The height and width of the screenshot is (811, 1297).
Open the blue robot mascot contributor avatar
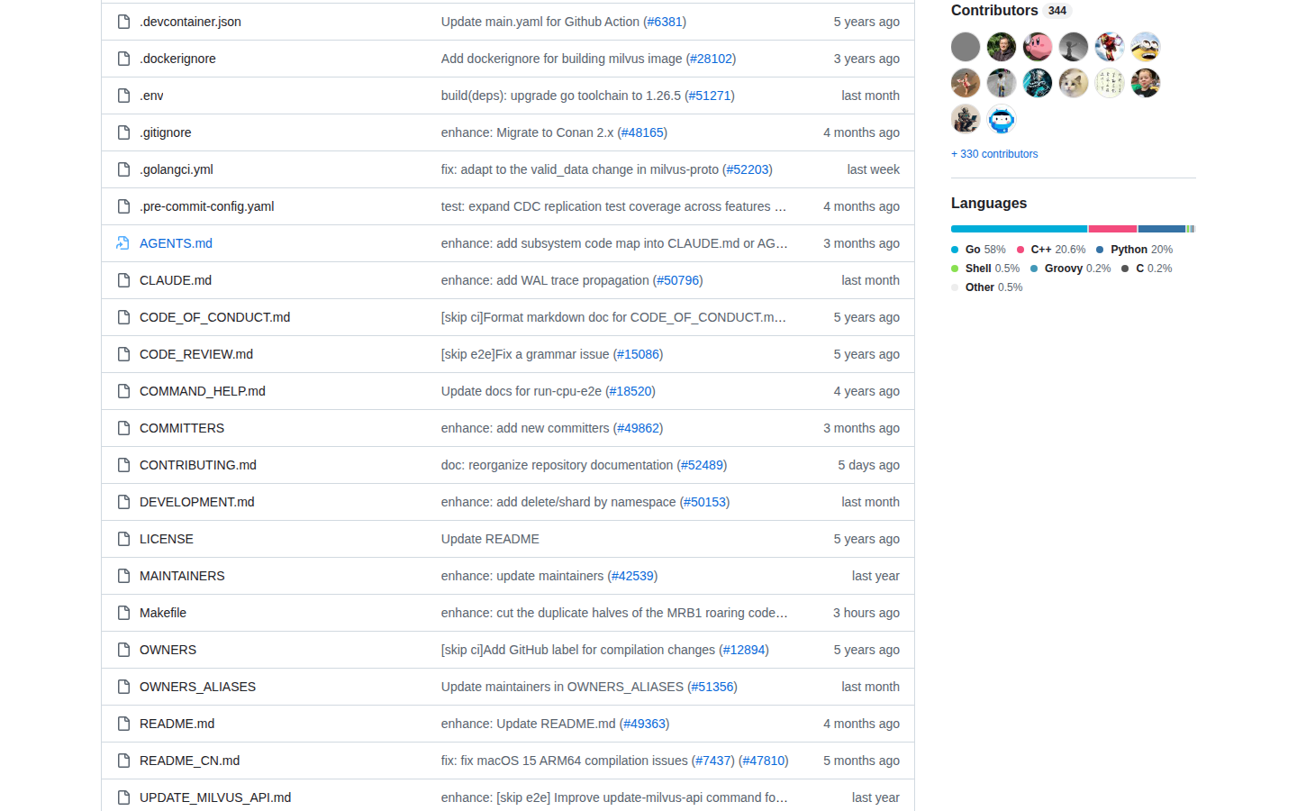(x=1002, y=119)
